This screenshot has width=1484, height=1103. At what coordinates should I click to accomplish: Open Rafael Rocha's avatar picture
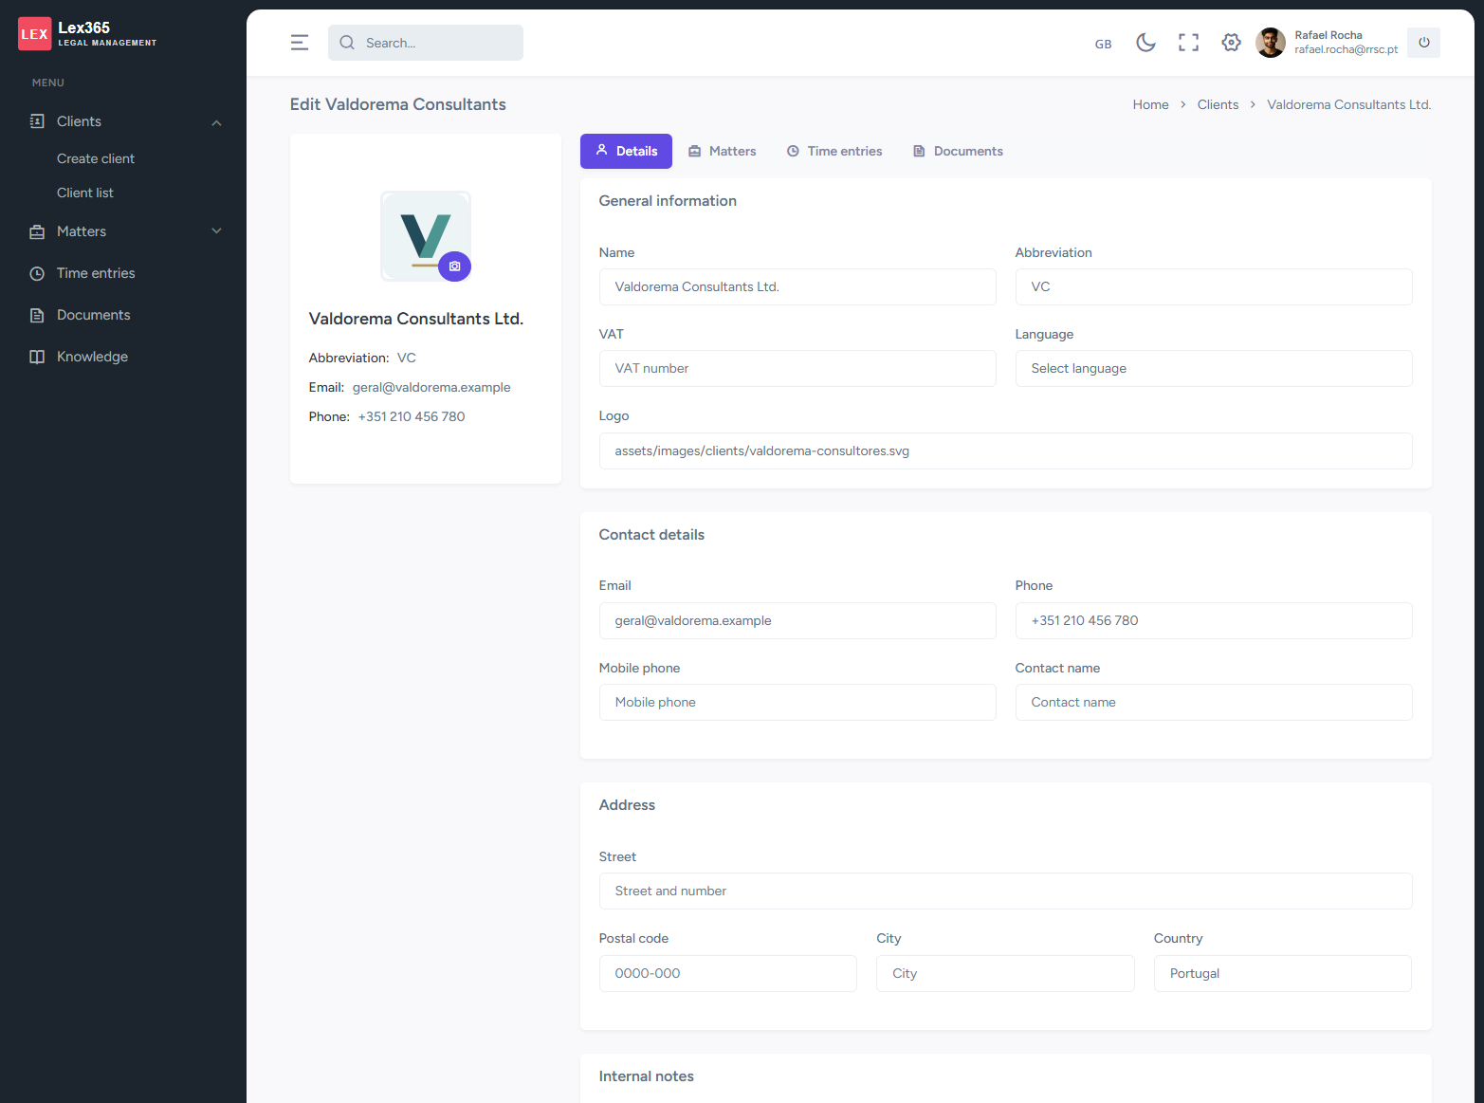(1271, 43)
